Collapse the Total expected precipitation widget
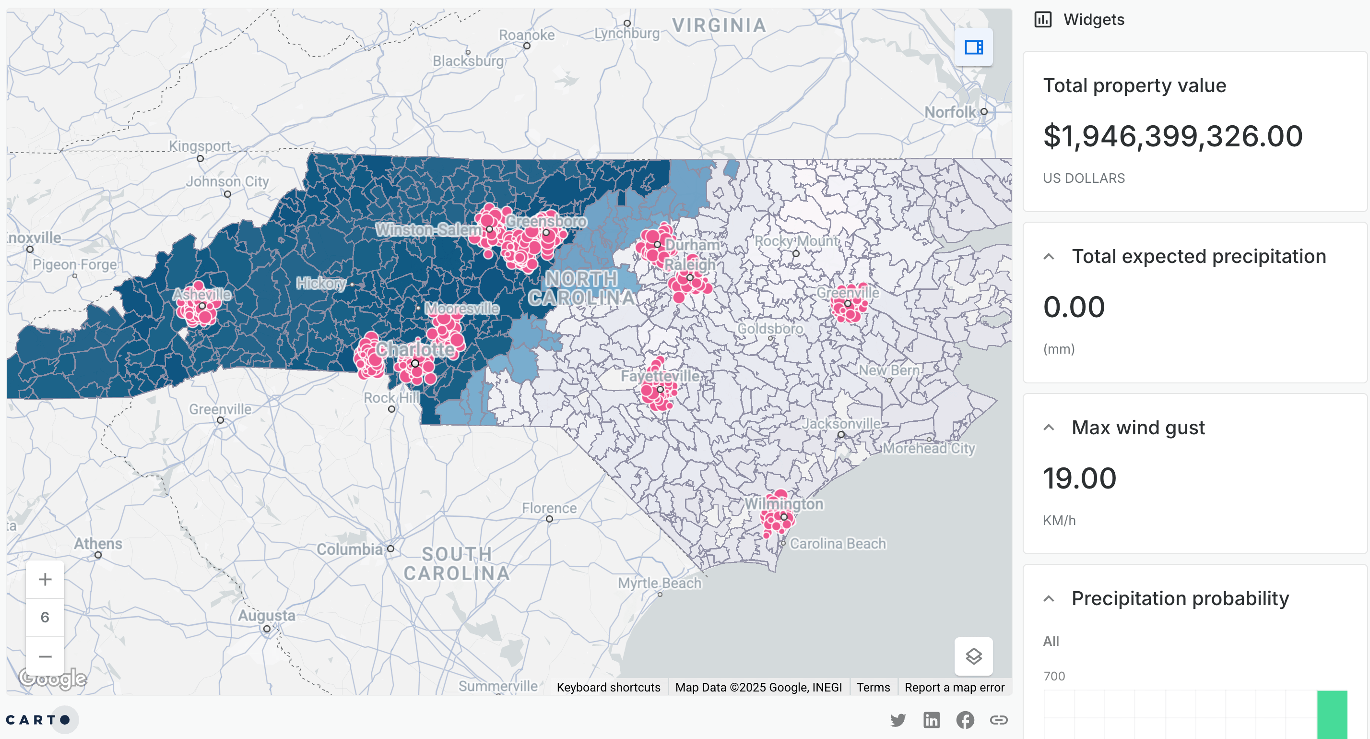 (1049, 256)
